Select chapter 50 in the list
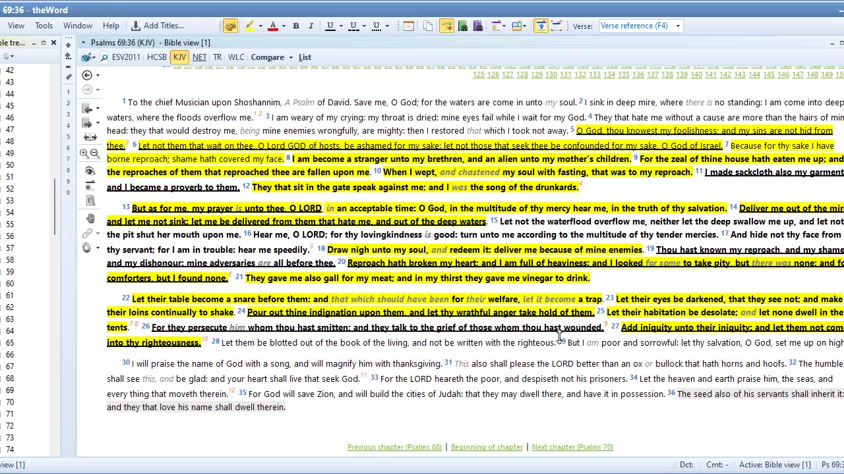844x474 pixels. (10, 165)
